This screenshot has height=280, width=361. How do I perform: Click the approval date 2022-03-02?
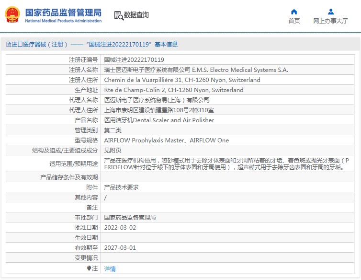click(x=120, y=228)
